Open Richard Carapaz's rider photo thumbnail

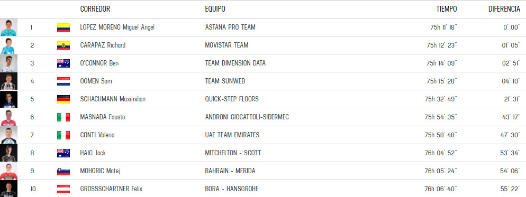[8, 45]
